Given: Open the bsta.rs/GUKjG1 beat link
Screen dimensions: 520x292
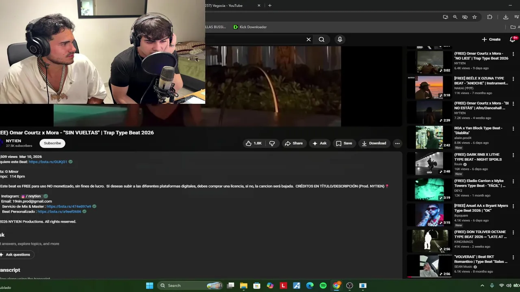Looking at the screenshot, I should [48, 162].
